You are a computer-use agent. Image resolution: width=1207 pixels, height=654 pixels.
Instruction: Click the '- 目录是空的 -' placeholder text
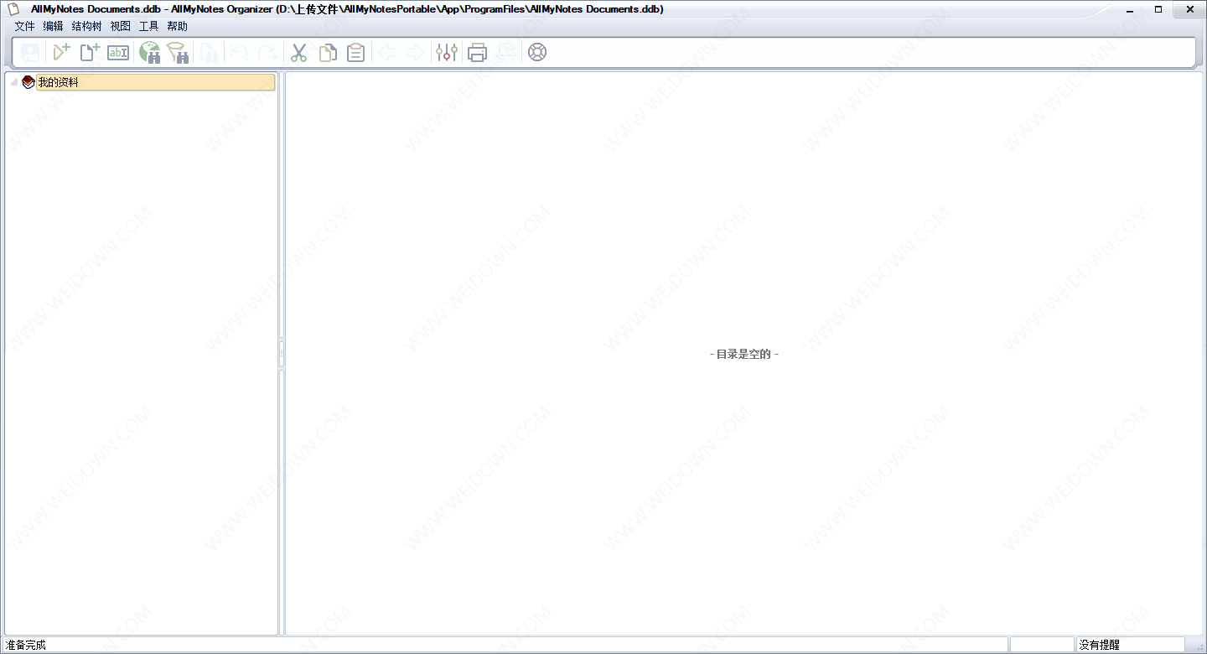click(x=744, y=354)
